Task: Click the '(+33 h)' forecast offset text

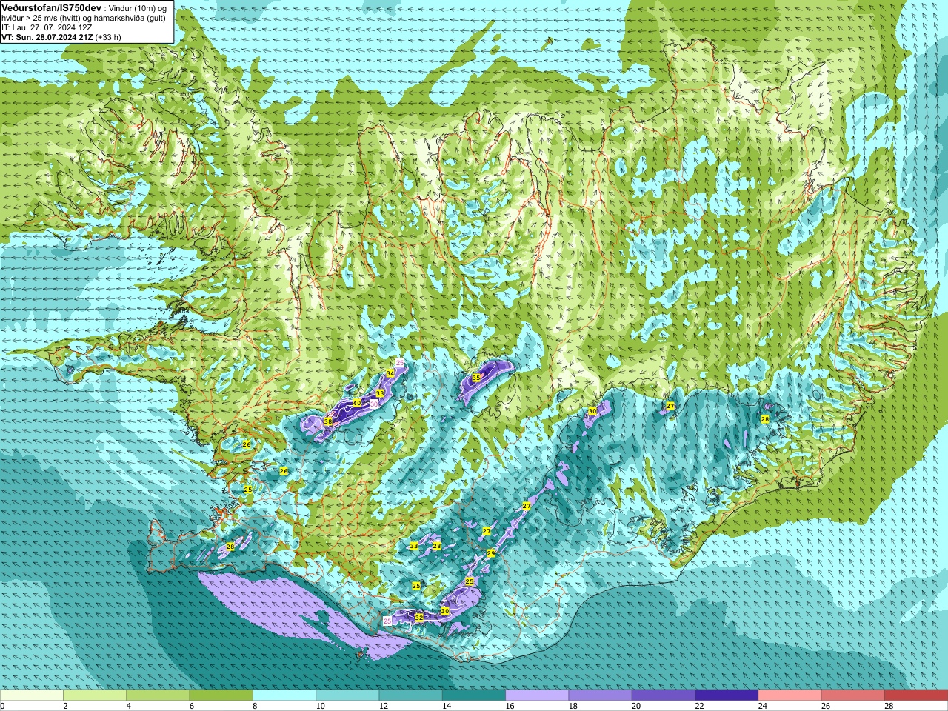Action: coord(109,37)
